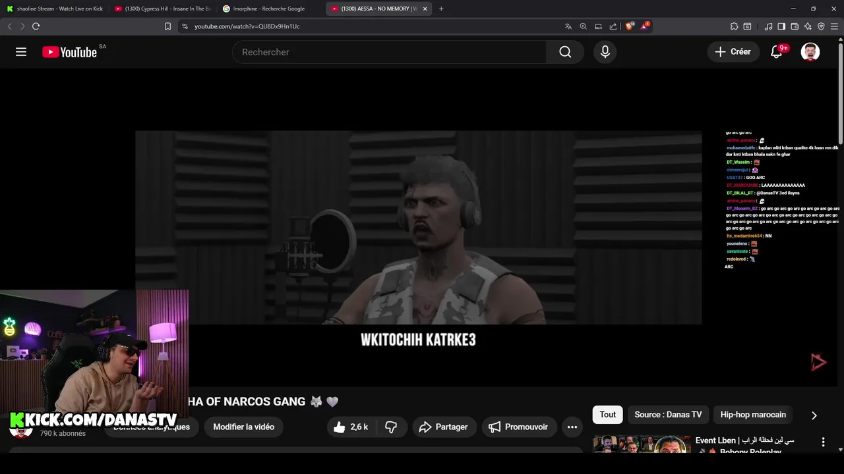
Task: Click Modifier la vidéo button
Action: click(x=244, y=427)
